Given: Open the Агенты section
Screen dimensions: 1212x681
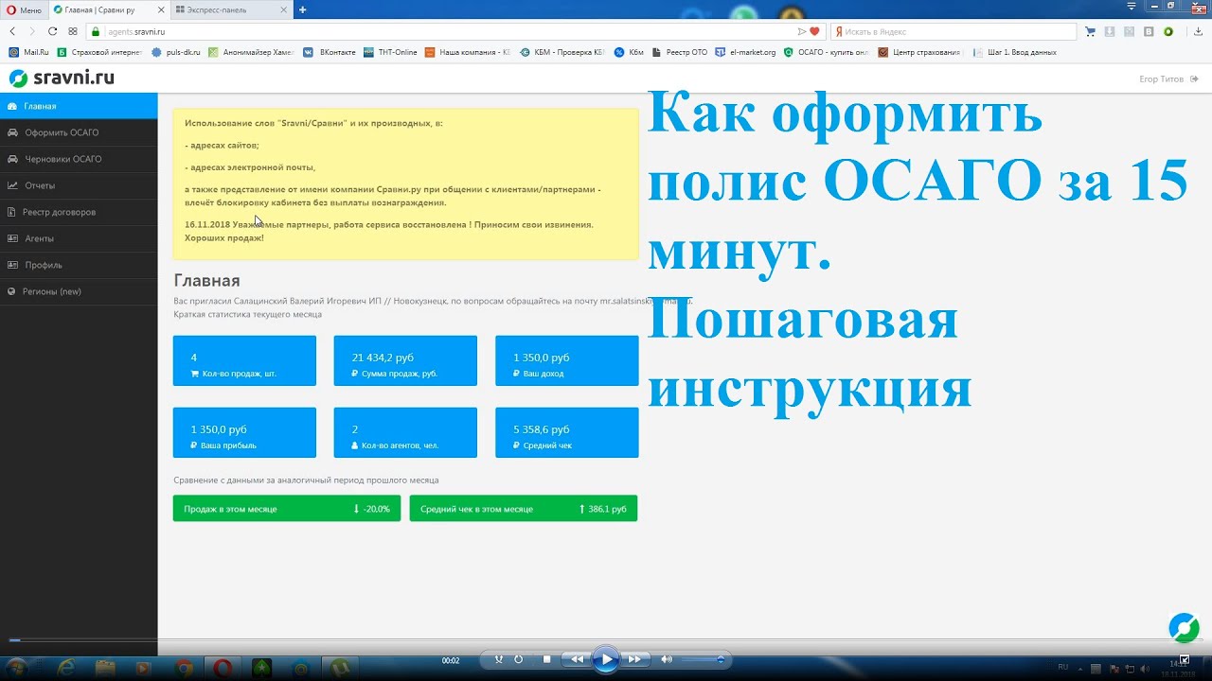Looking at the screenshot, I should point(79,238).
